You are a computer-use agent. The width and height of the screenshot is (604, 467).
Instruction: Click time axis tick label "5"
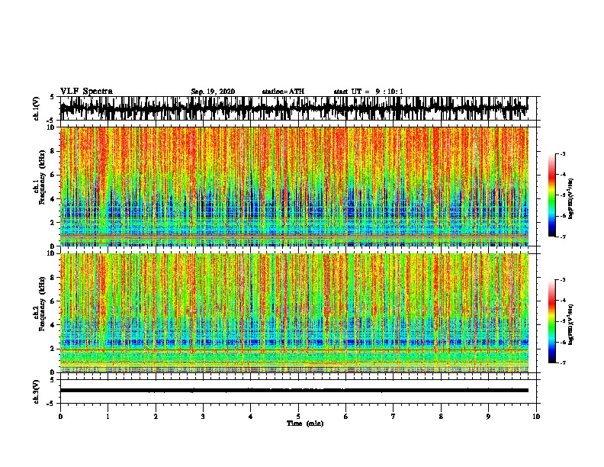298,417
